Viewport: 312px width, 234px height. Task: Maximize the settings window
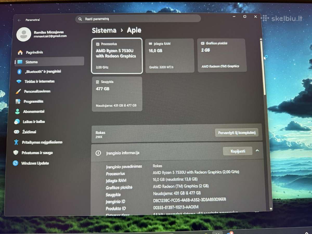click(245, 17)
